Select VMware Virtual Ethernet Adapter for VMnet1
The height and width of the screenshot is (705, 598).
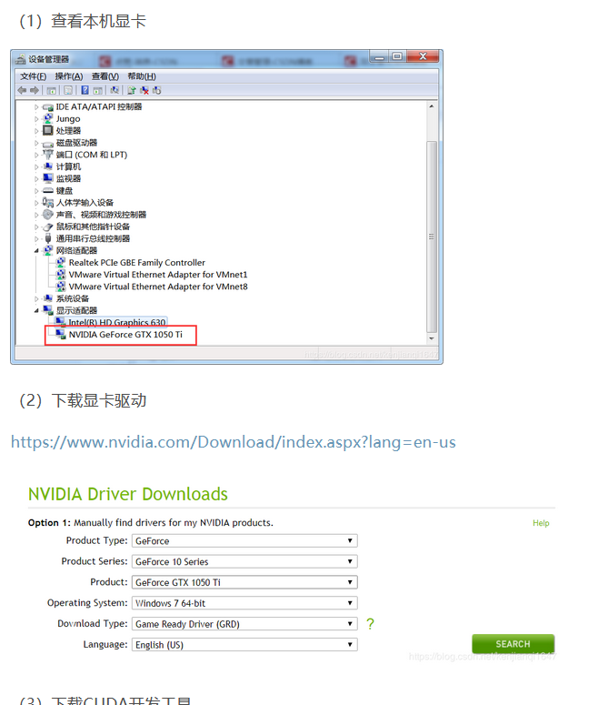click(158, 274)
